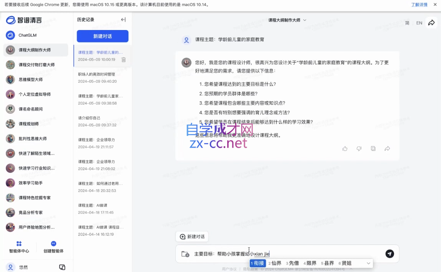
Task: Expand the 课程大纲制作大师 title dropdown
Action: 305,20
